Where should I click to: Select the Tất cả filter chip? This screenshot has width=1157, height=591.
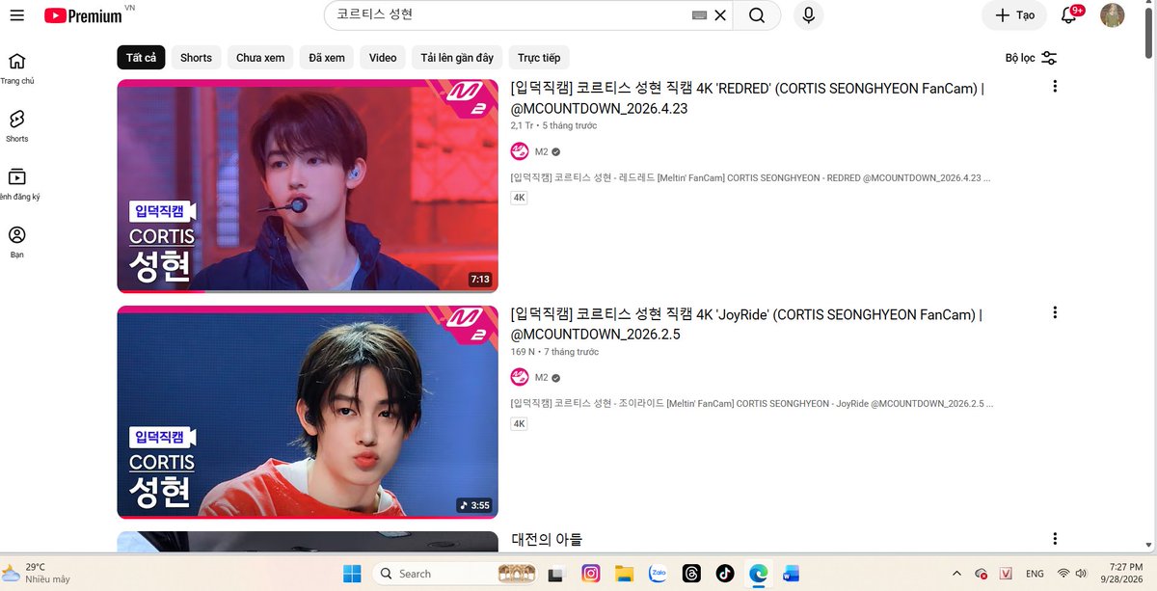coord(141,58)
